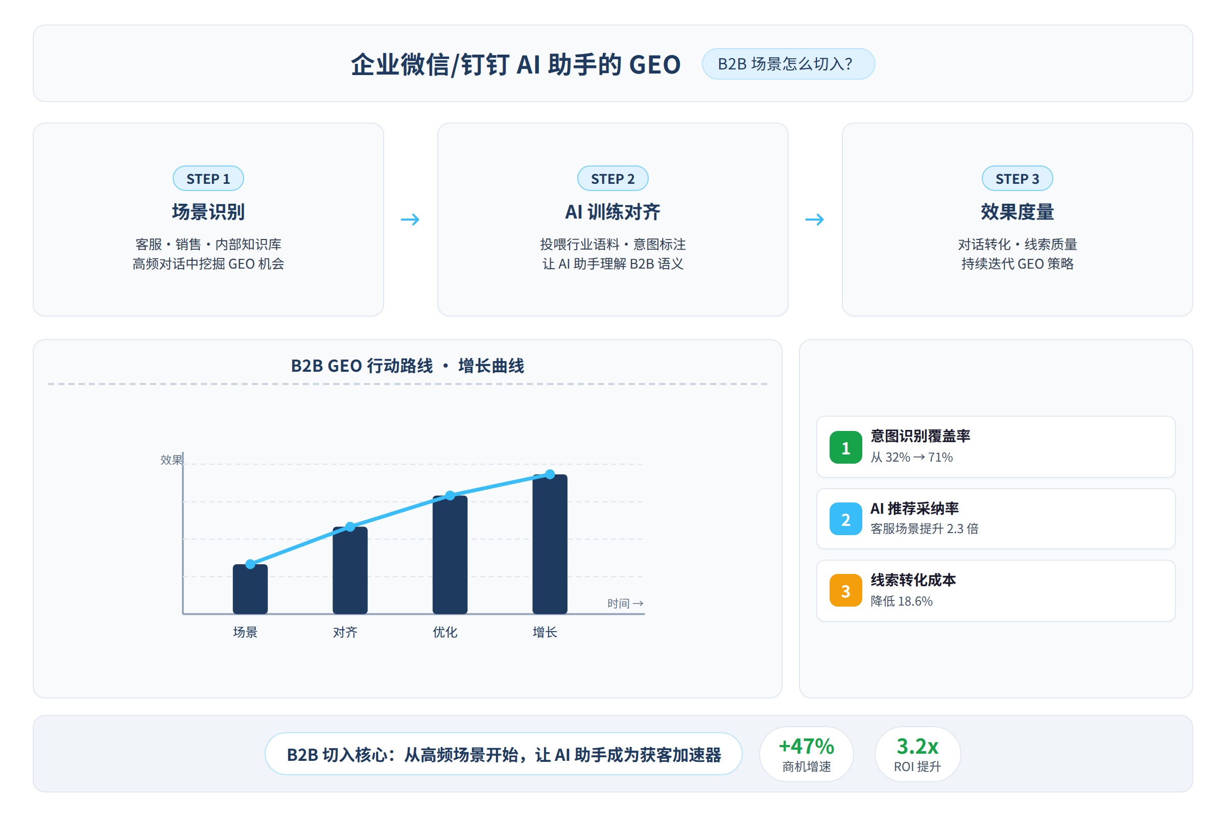Click the text '高频对话中挖掘 GEO 机会'
1226x817 pixels.
208,263
